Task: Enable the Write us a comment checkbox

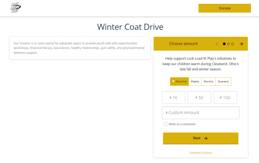Action: 165,124
